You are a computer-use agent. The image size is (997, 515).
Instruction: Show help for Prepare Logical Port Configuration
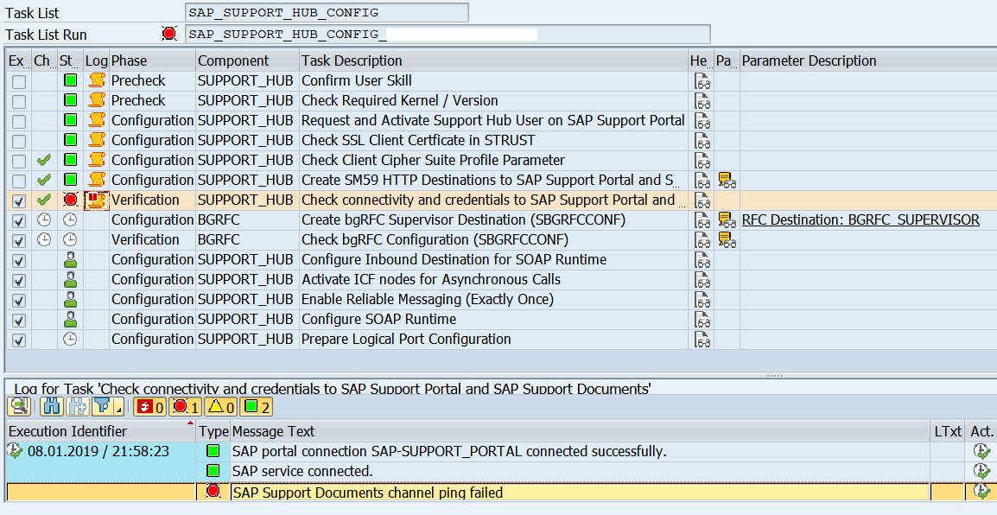pyautogui.click(x=702, y=339)
